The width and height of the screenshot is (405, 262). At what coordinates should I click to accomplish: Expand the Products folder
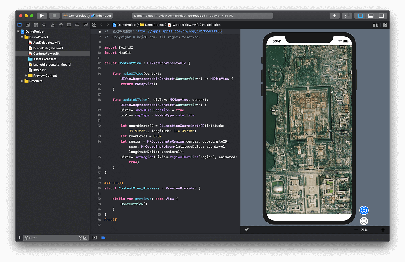coord(22,81)
